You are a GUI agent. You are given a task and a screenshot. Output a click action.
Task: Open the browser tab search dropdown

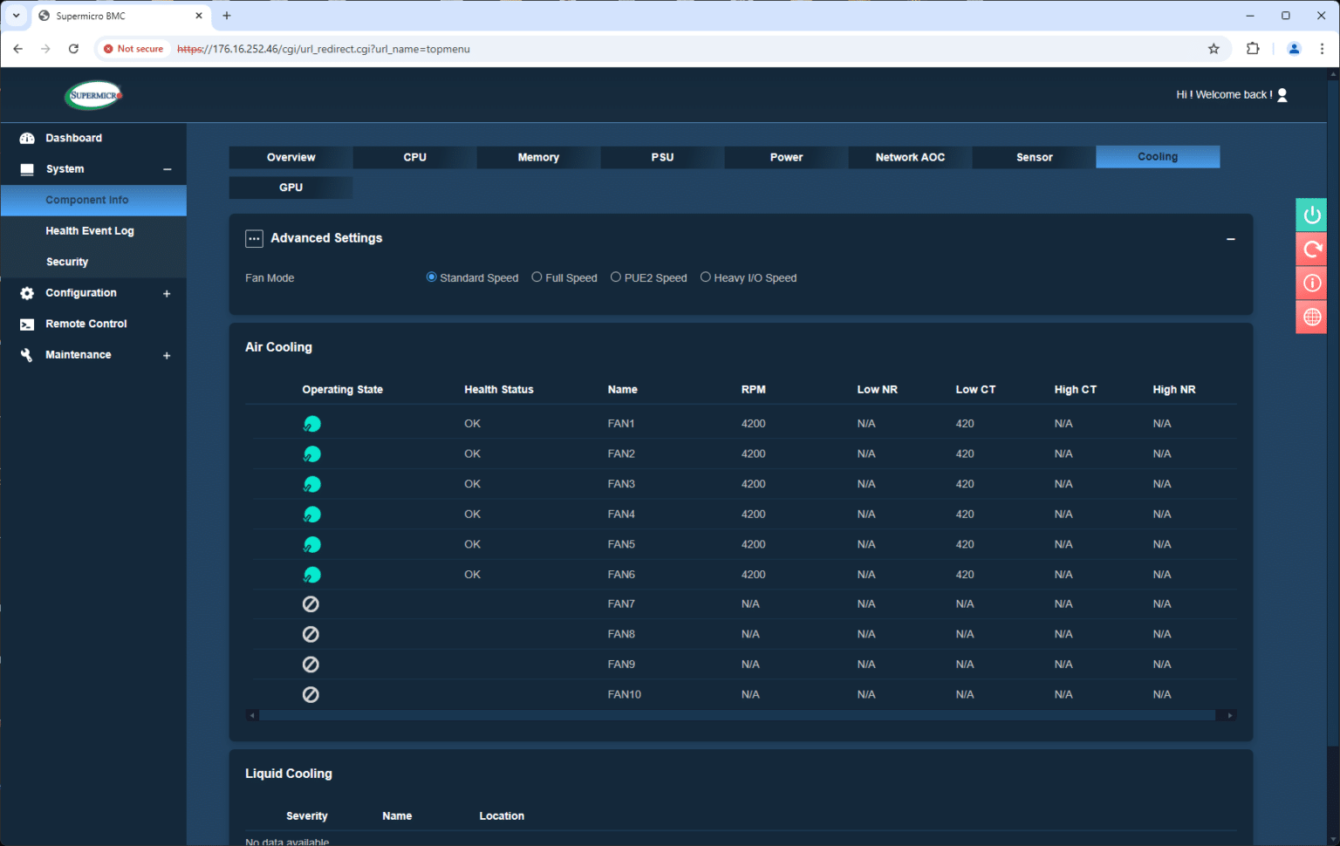point(16,16)
